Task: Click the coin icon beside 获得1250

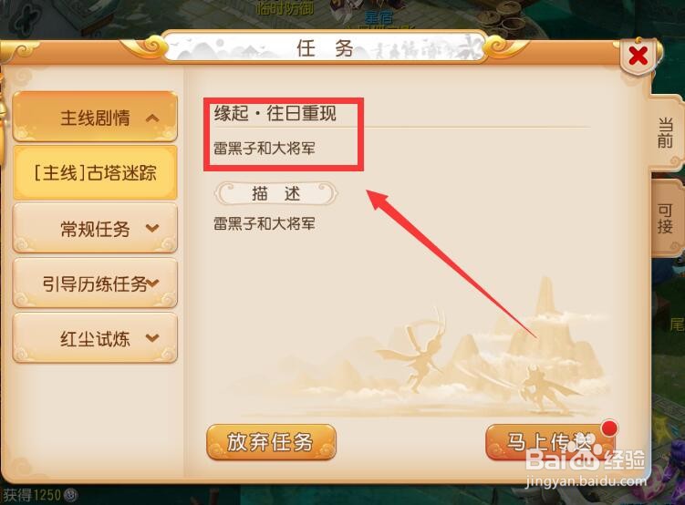Action: point(70,495)
